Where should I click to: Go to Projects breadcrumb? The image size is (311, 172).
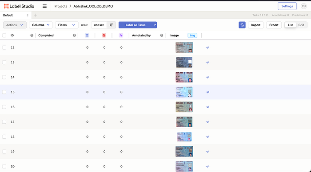point(61,6)
